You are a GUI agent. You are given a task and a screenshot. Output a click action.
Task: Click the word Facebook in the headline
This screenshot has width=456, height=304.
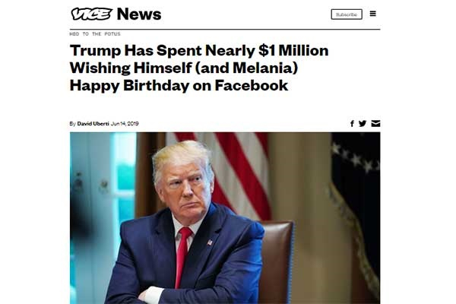[x=251, y=85]
